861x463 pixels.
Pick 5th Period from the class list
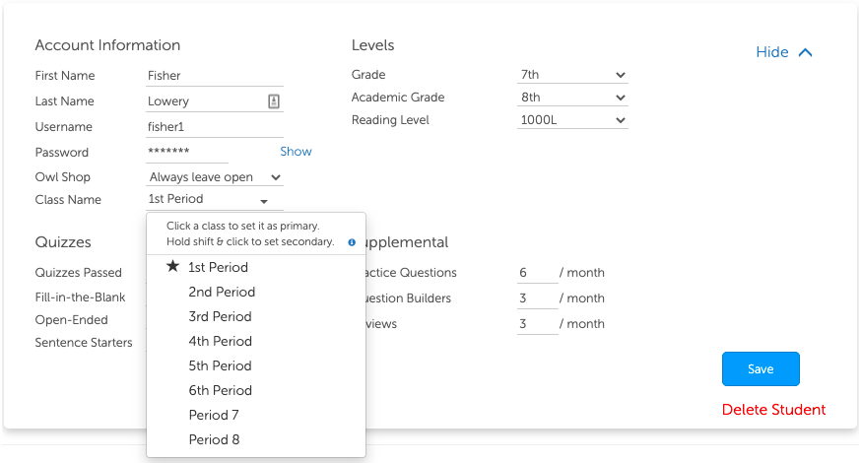[x=220, y=365]
